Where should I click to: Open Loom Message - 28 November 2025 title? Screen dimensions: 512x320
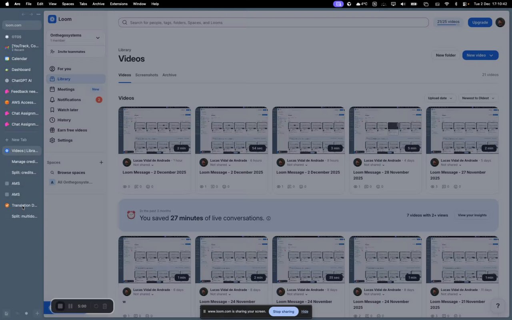coord(381,175)
